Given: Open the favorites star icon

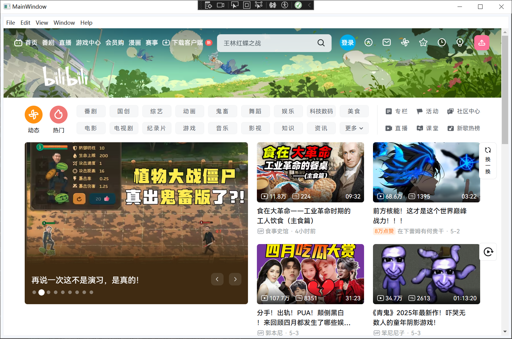Looking at the screenshot, I should click(423, 43).
